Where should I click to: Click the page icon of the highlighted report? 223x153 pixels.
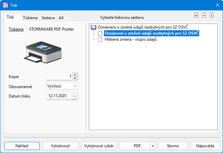100,33
